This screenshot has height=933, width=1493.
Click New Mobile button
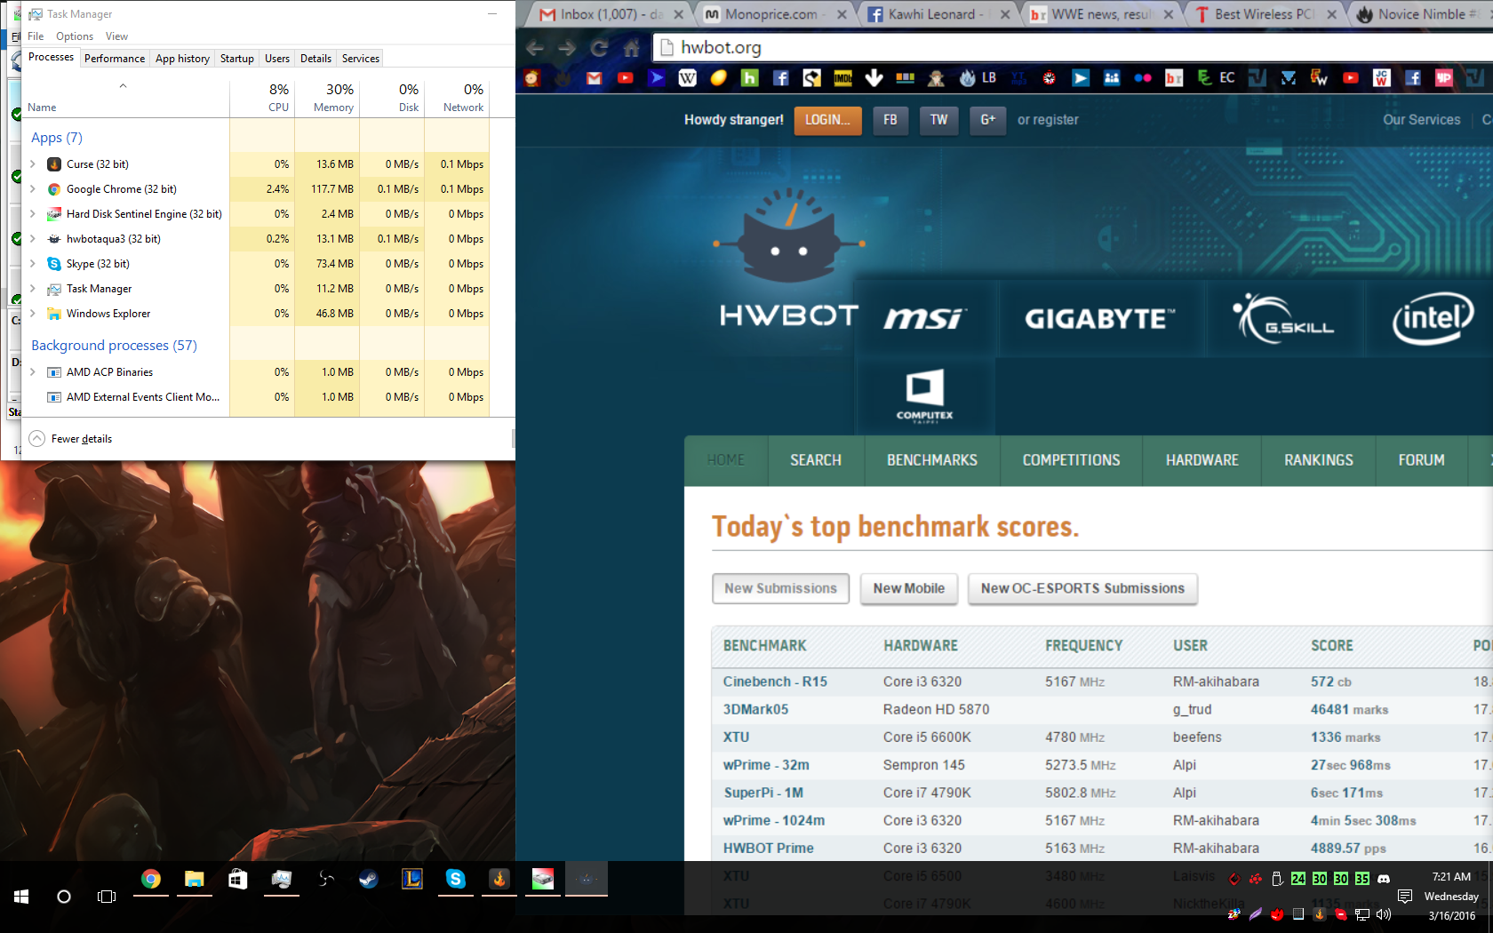click(x=909, y=588)
